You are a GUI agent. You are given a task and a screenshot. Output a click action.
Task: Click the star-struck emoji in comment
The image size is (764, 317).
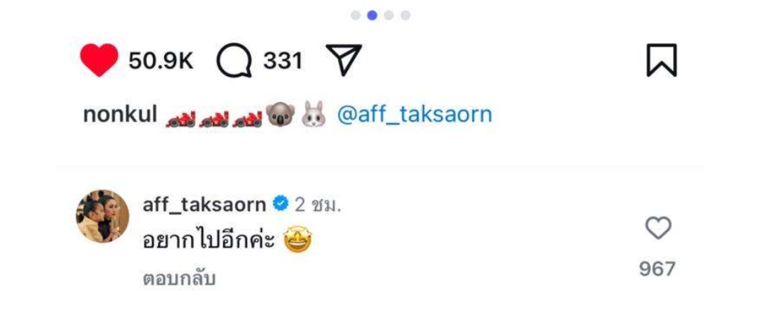pyautogui.click(x=298, y=240)
